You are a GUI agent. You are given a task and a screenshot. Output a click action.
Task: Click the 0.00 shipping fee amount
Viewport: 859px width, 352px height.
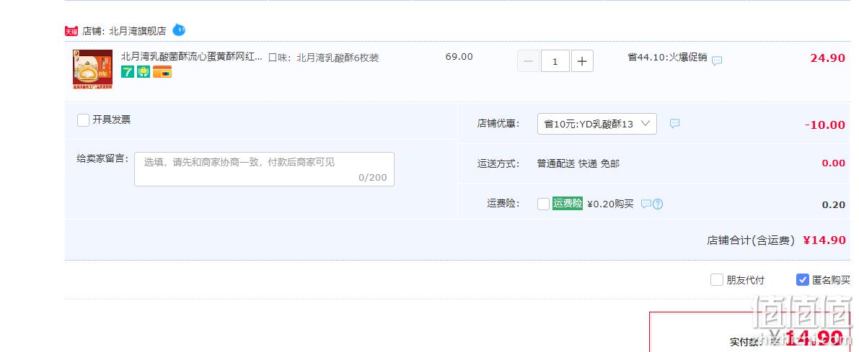coord(834,163)
